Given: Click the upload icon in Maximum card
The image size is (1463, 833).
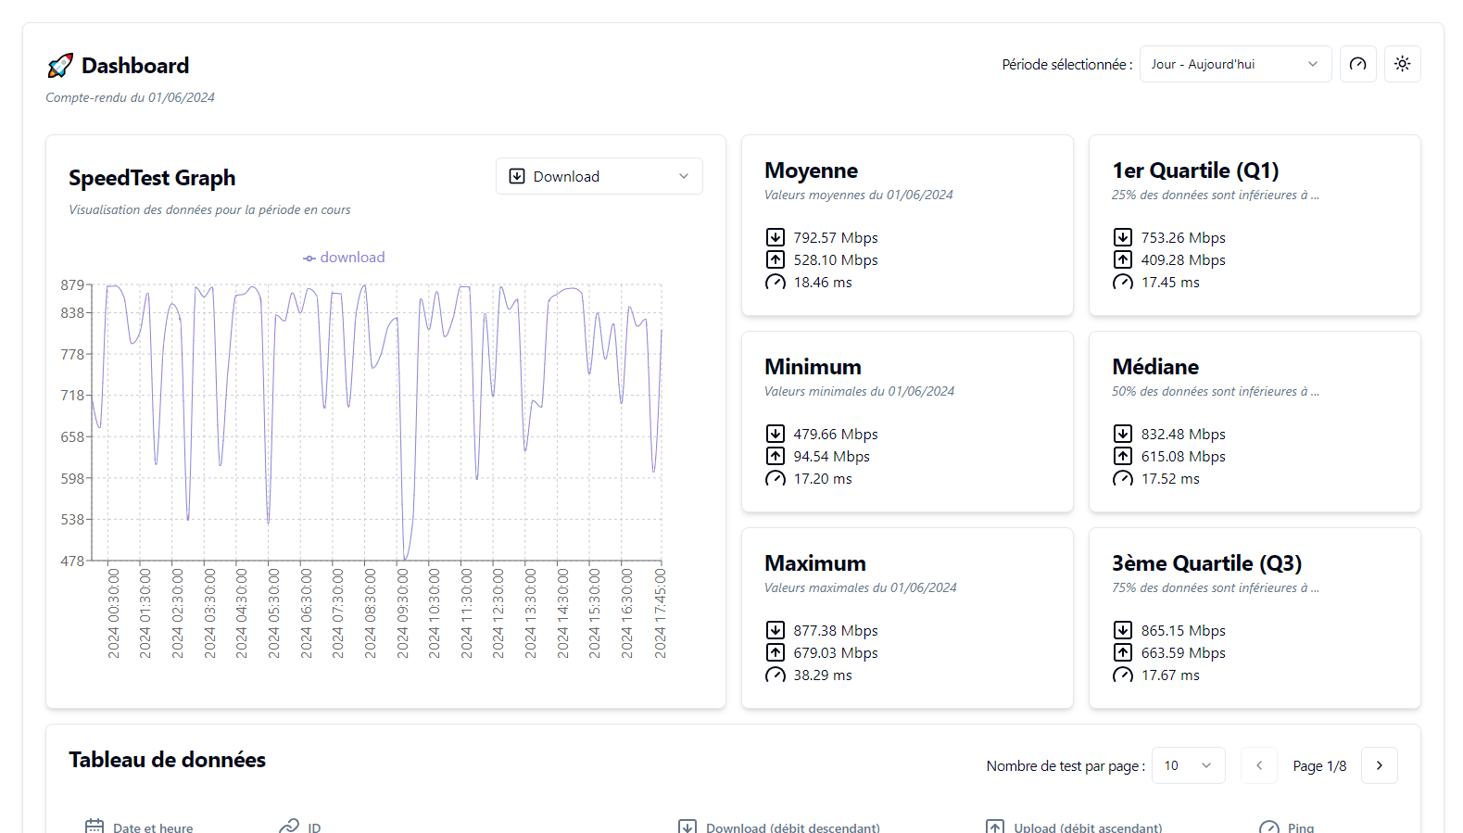Looking at the screenshot, I should (776, 652).
